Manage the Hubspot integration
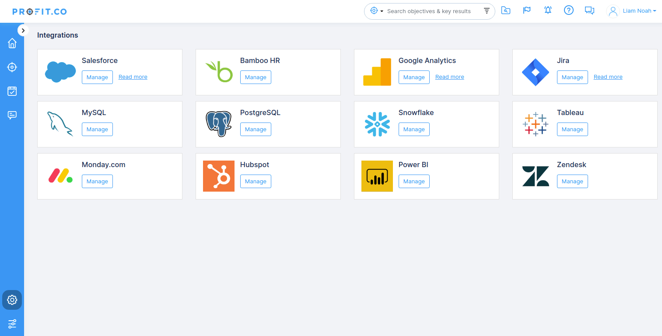The width and height of the screenshot is (662, 336). tap(256, 181)
